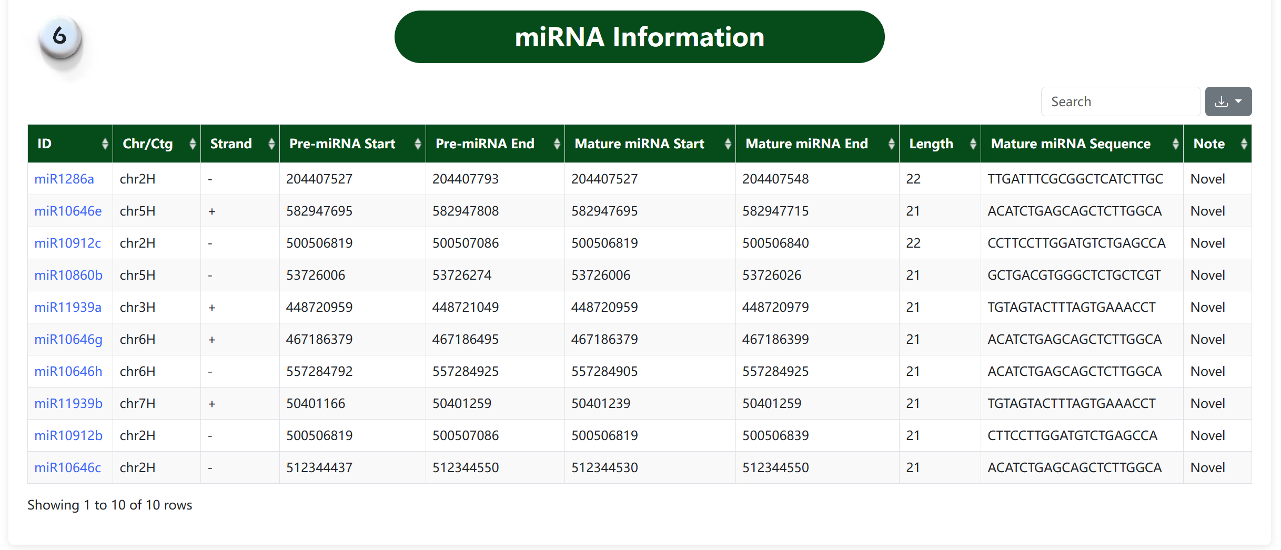Click the Length column sort icon

pos(973,144)
